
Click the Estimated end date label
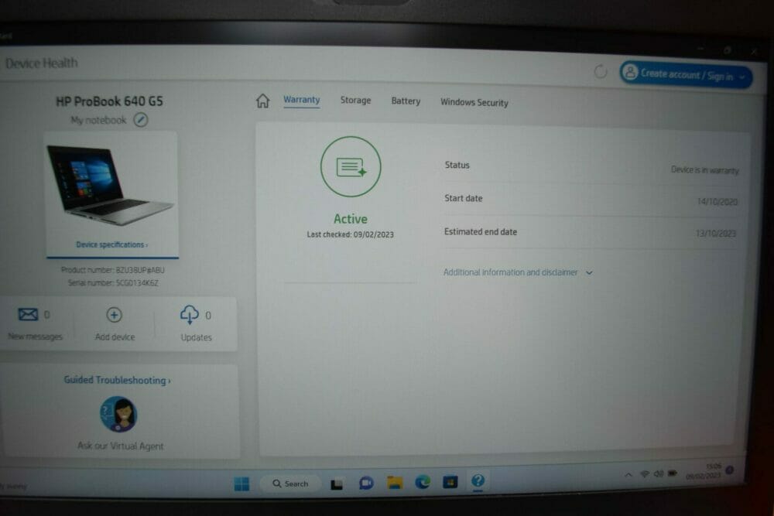click(x=481, y=232)
